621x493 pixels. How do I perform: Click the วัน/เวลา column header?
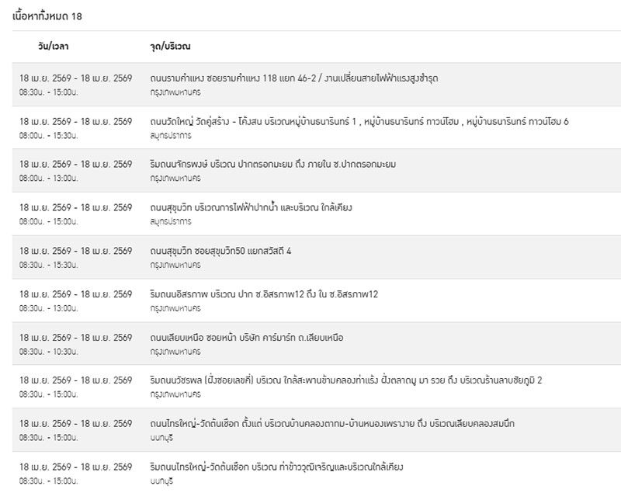coord(54,47)
